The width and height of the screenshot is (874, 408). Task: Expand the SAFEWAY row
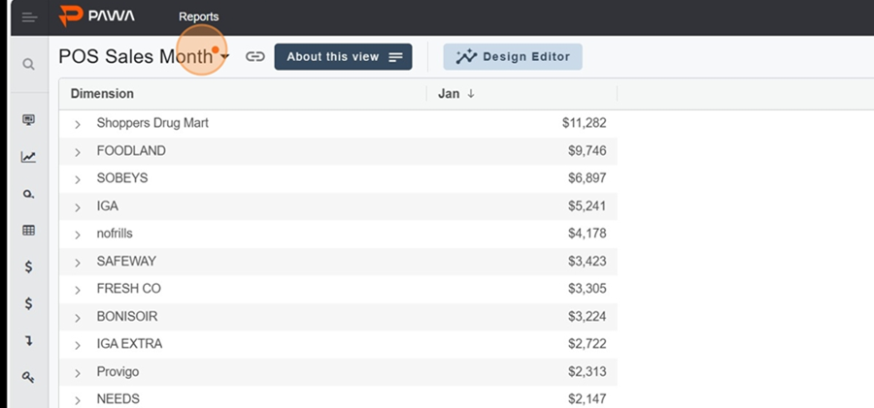click(78, 263)
